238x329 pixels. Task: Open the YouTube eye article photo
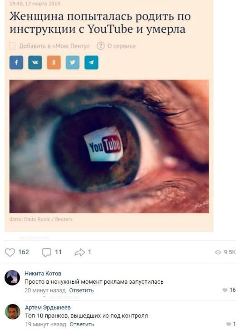pos(109,146)
